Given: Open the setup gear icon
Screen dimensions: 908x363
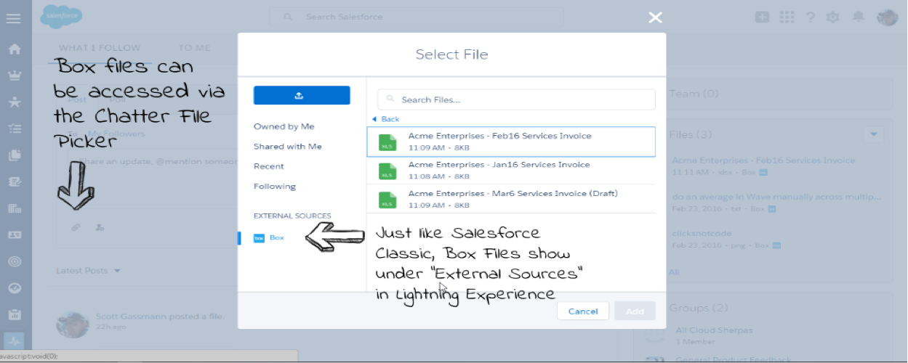Looking at the screenshot, I should 833,17.
